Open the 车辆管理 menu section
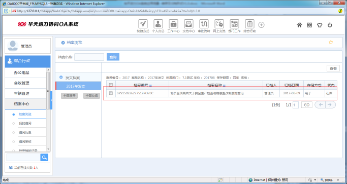Image resolution: width=347 pixels, height=184 pixels. click(x=26, y=93)
